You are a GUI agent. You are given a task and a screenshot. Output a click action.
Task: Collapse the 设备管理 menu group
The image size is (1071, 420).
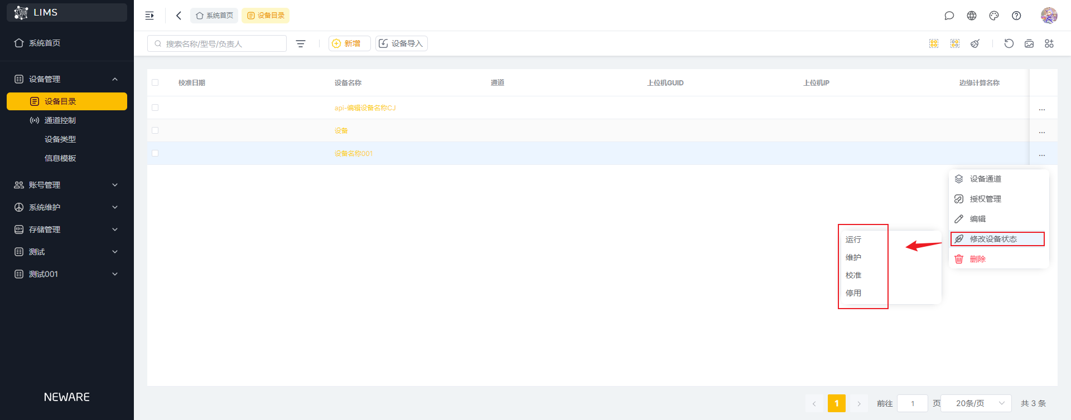[x=67, y=79]
